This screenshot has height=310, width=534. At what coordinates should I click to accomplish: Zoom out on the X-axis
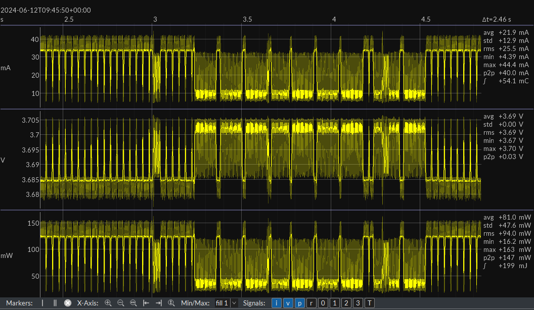(x=120, y=303)
